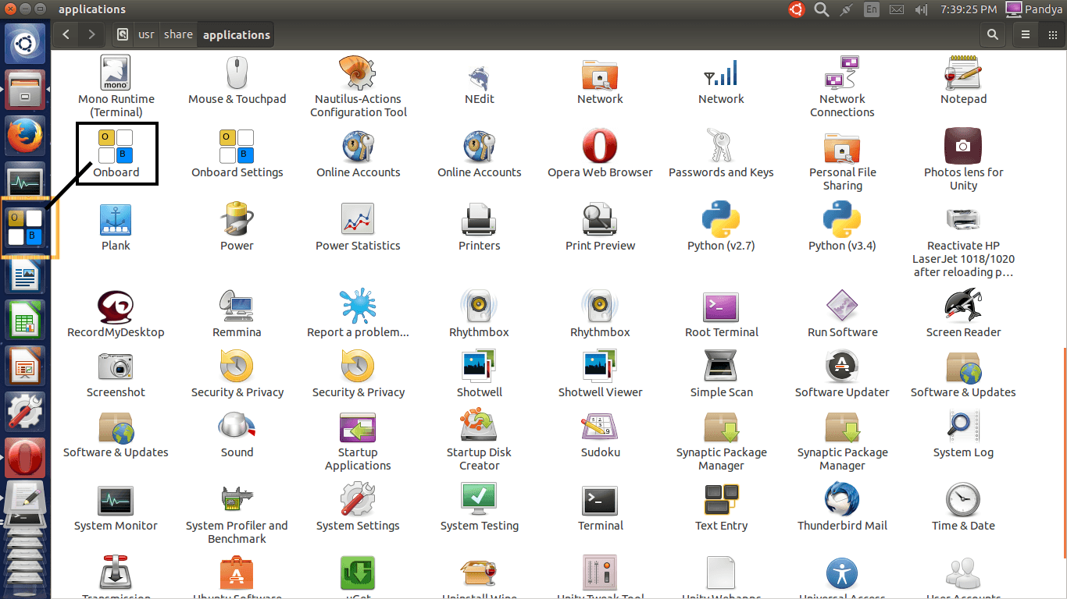The width and height of the screenshot is (1067, 599).
Task: Open the Power Statistics icon
Action: 358,219
